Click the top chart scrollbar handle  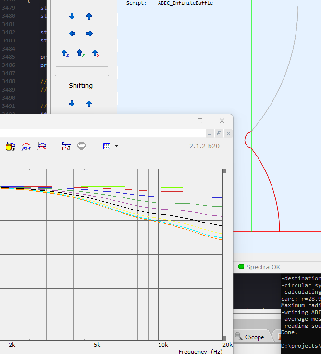[224, 170]
